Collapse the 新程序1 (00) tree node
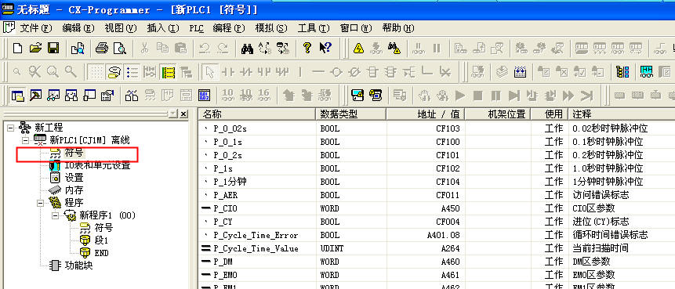This screenshot has width=675, height=289. click(x=55, y=215)
